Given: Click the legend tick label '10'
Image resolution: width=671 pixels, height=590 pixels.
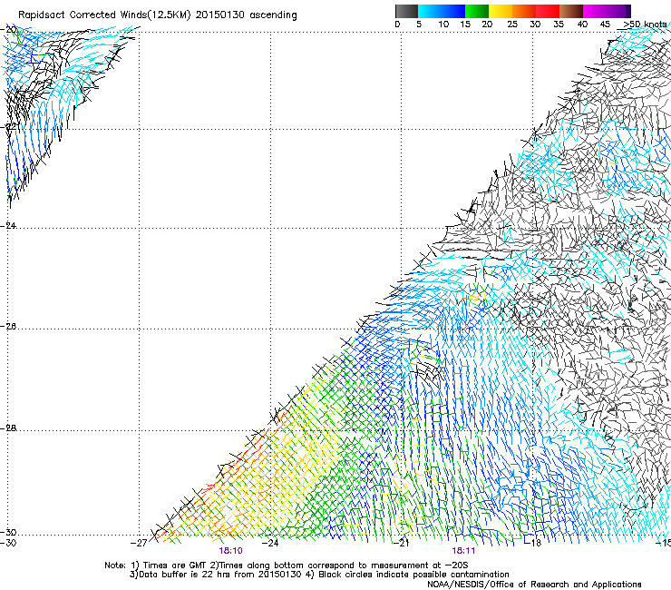Looking at the screenshot, I should pos(443,25).
